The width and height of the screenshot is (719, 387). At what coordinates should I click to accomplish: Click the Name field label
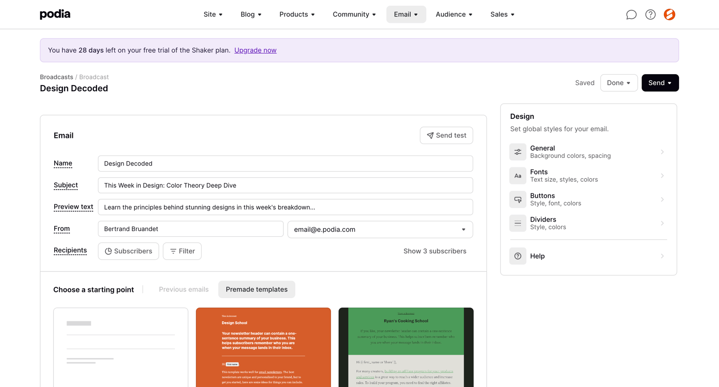[x=63, y=164]
